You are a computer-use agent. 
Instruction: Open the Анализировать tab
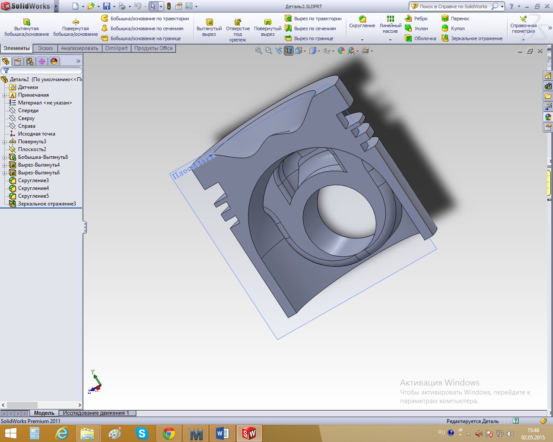point(79,48)
